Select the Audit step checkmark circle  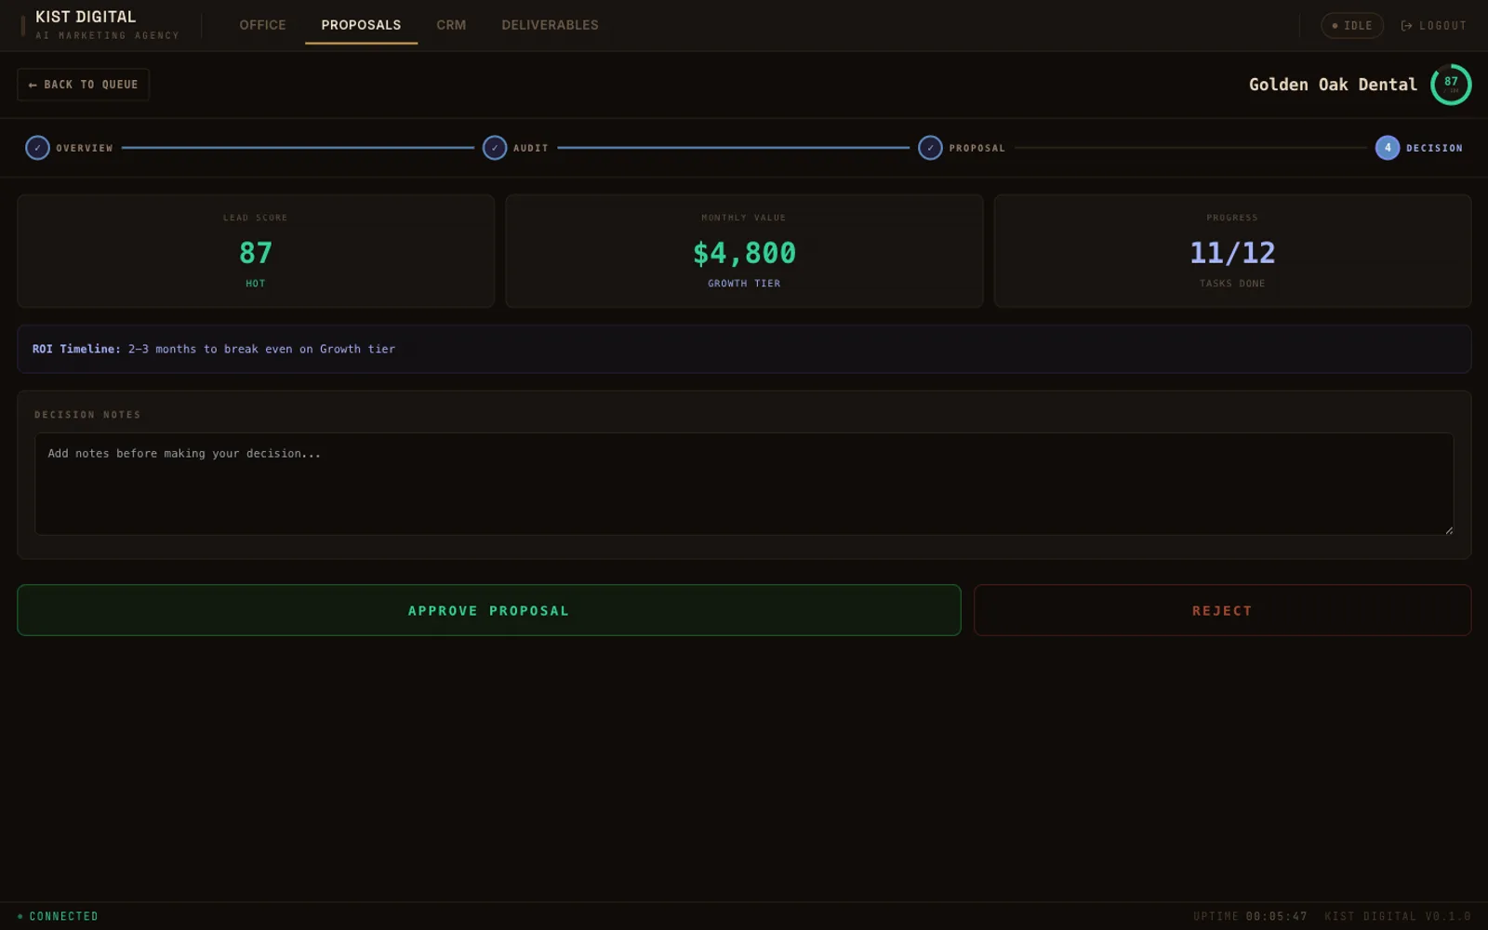point(495,148)
